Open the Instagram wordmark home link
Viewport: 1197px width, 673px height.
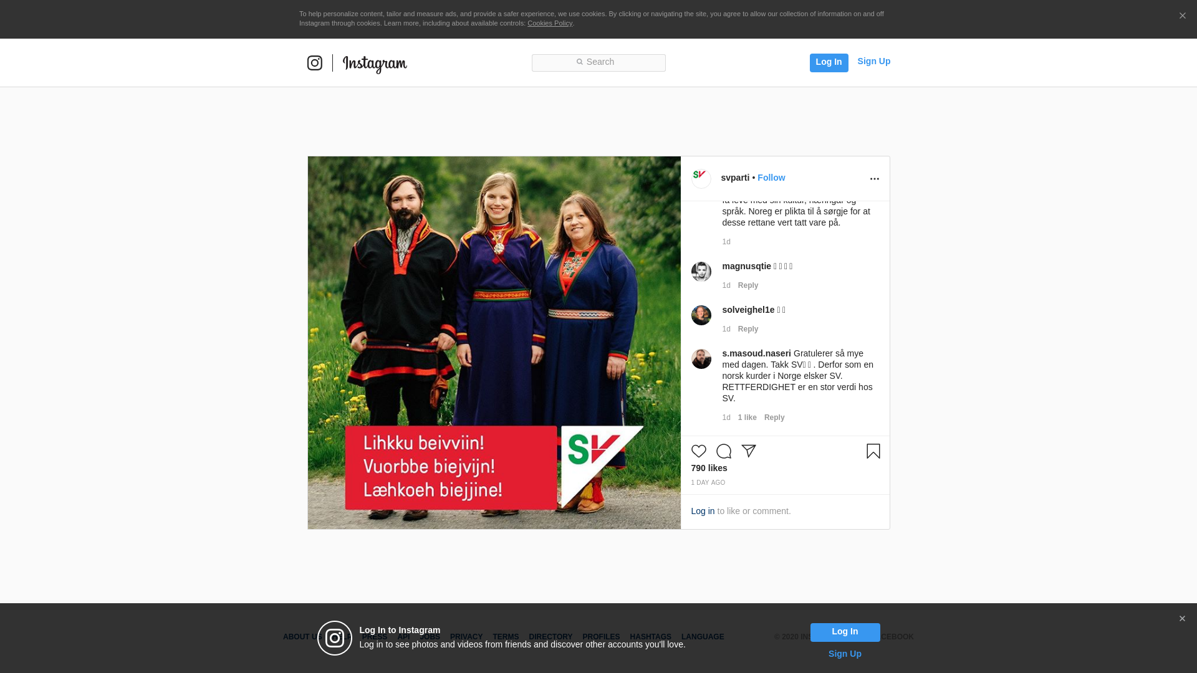click(375, 64)
